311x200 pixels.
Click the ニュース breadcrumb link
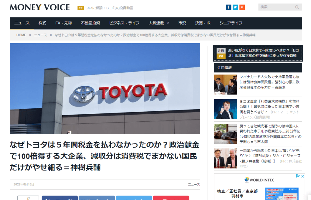point(40,35)
